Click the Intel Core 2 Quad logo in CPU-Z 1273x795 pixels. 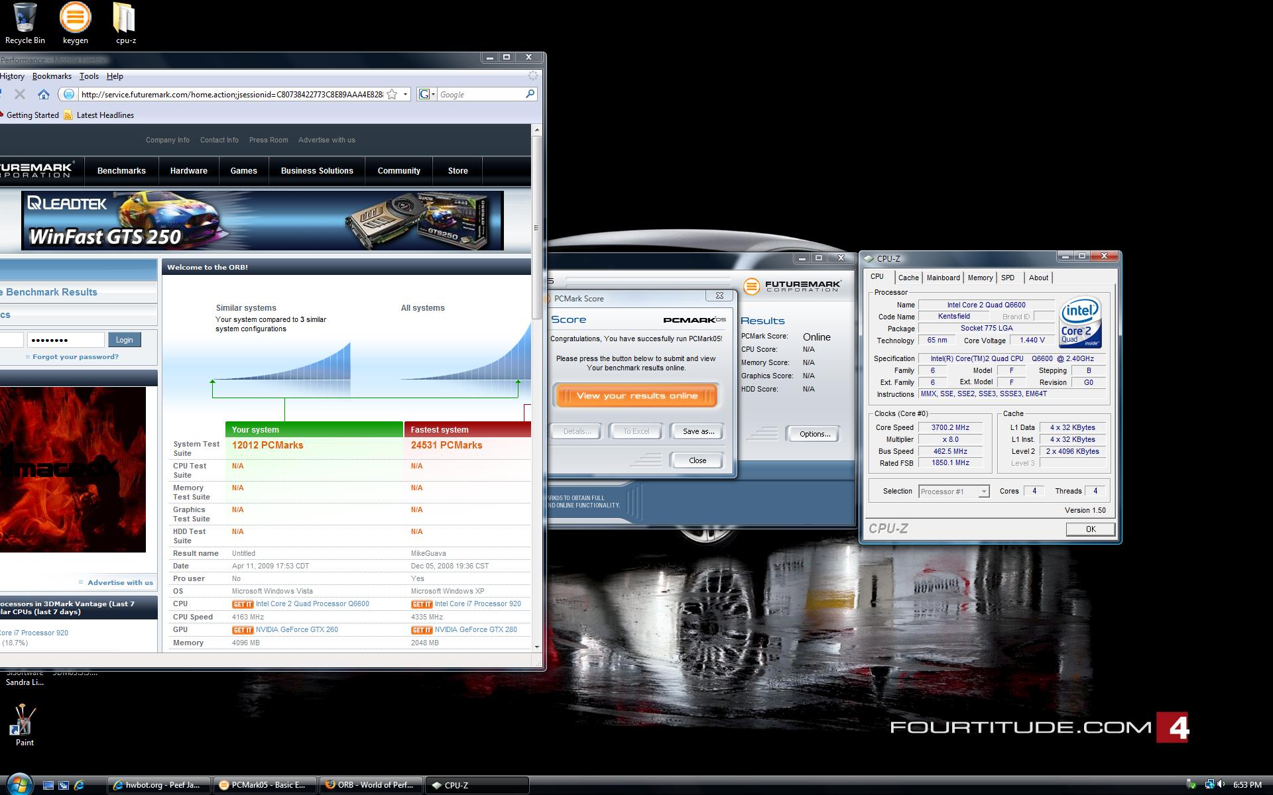1080,322
